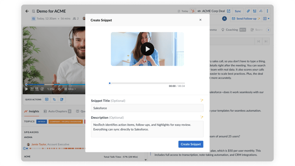Image resolution: width=295 pixels, height=166 pixels.
Task: Click the Create Snippet button
Action: coord(191,144)
